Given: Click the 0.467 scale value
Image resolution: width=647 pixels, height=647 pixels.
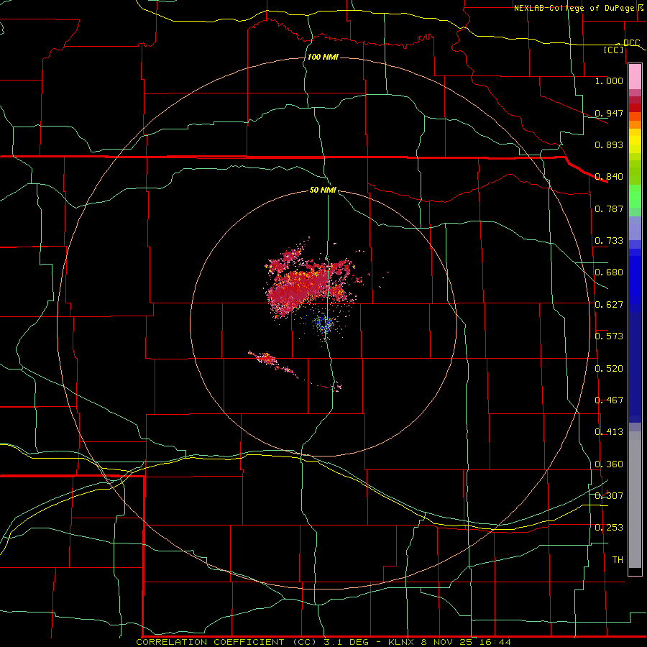Looking at the screenshot, I should 609,400.
